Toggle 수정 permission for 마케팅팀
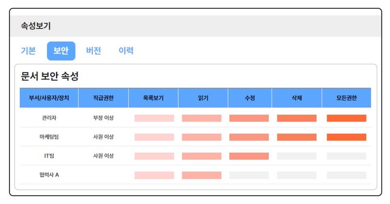This screenshot has height=204, width=390. pos(249,137)
